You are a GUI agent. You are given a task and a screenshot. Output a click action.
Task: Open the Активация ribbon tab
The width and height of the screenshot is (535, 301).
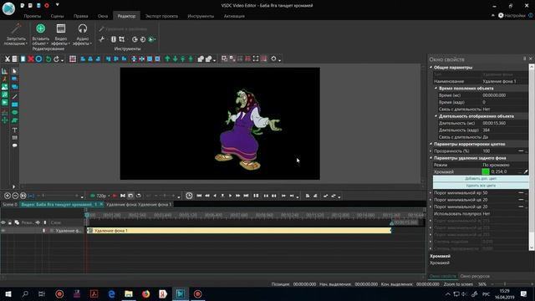pyautogui.click(x=234, y=16)
